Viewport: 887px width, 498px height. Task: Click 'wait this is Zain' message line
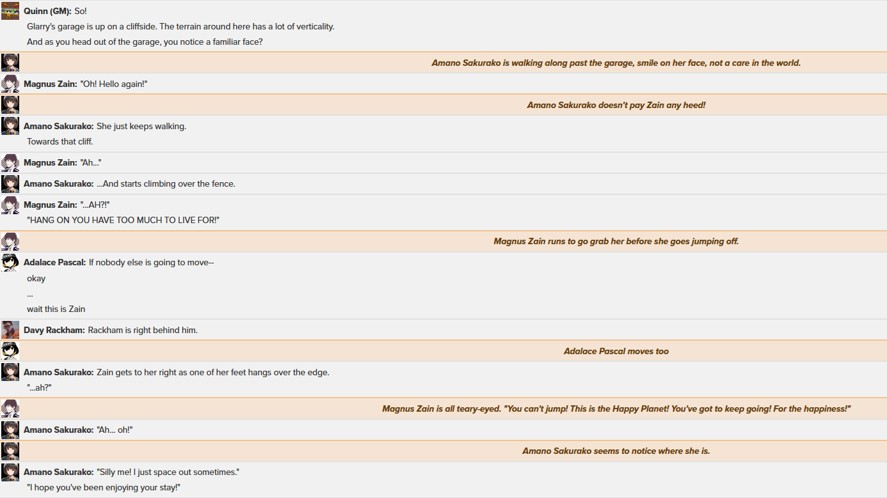click(x=56, y=309)
